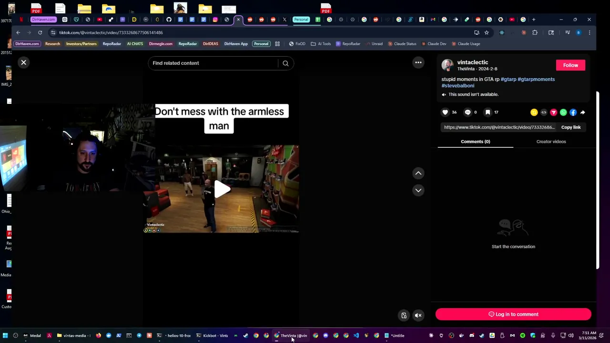Viewport: 610px width, 343px height.
Task: Click the vintaclectic username
Action: click(472, 62)
